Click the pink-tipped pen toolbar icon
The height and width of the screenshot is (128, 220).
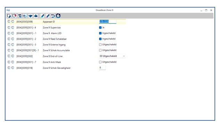(48, 16)
